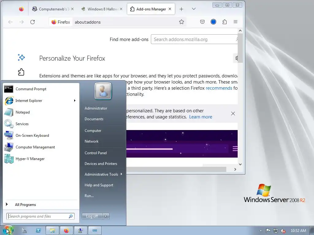Open Firefox account blue circle icon
This screenshot has height=235, width=314.
click(x=213, y=22)
